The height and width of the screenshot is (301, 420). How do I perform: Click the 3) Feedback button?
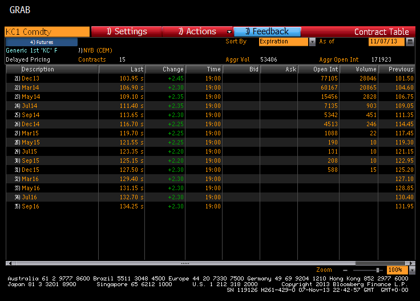tap(267, 31)
